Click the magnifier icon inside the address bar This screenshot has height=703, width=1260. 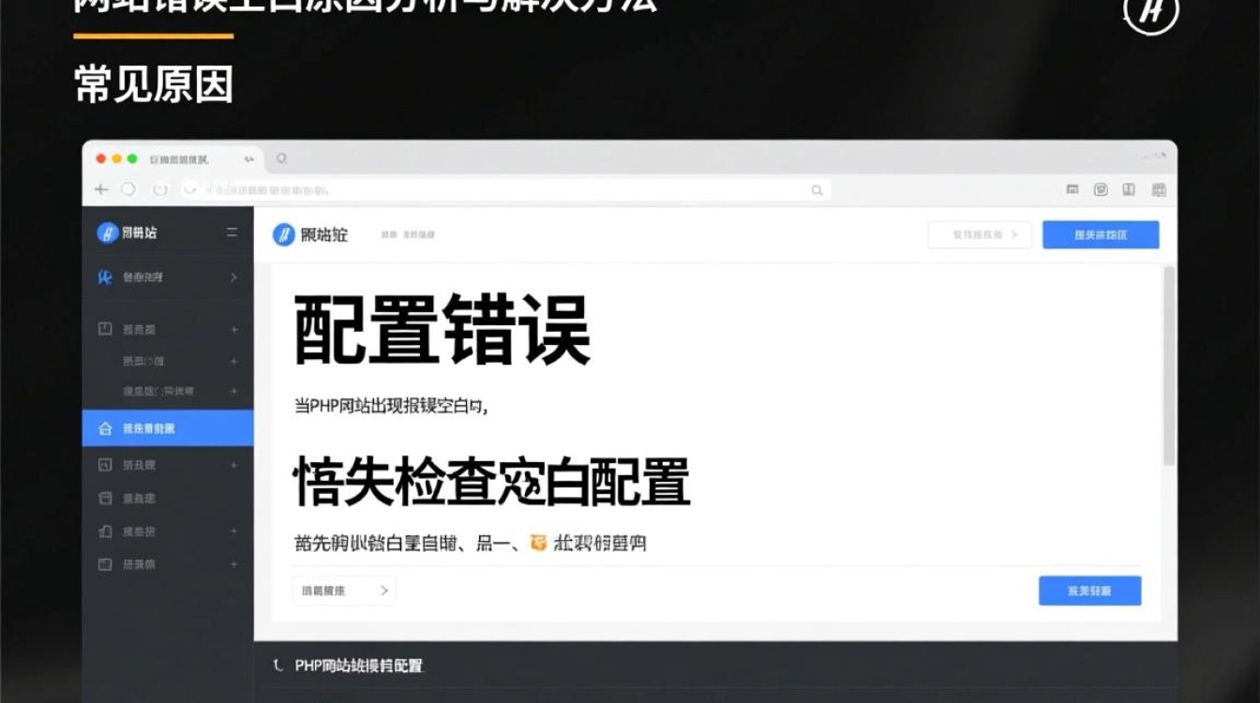click(817, 190)
